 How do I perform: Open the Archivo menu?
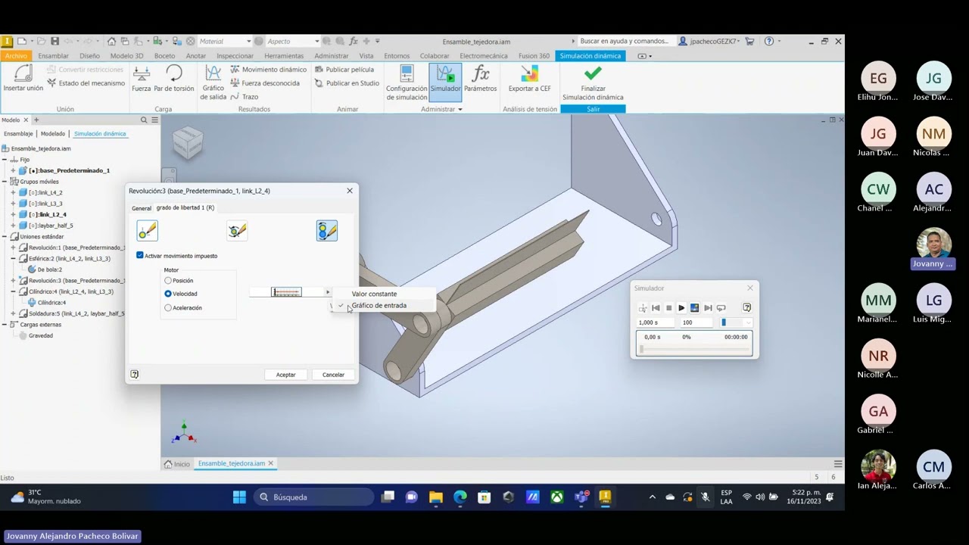click(15, 56)
